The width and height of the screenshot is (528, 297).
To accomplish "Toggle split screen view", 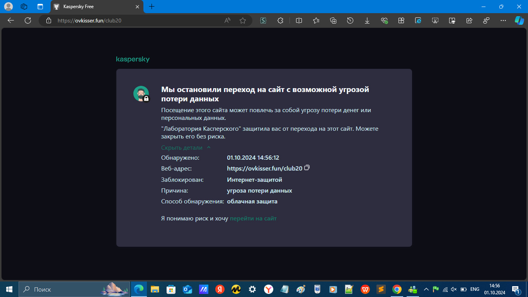I will pyautogui.click(x=299, y=20).
